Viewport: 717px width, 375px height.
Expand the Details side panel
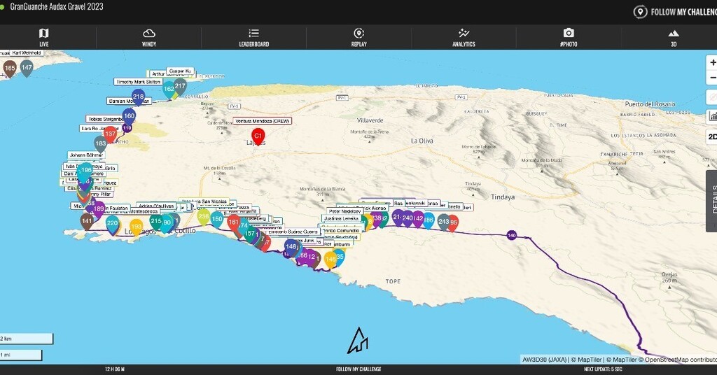coord(712,201)
